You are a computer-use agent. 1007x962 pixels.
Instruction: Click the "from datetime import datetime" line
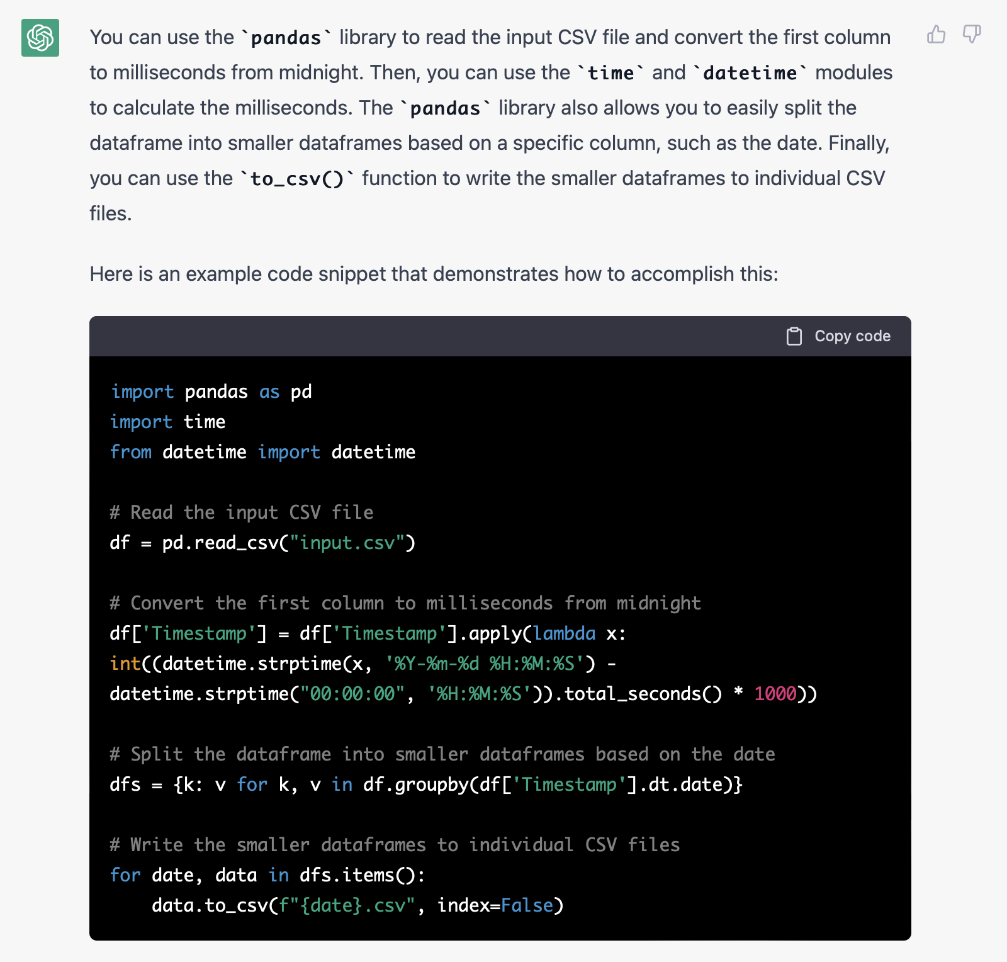point(262,452)
